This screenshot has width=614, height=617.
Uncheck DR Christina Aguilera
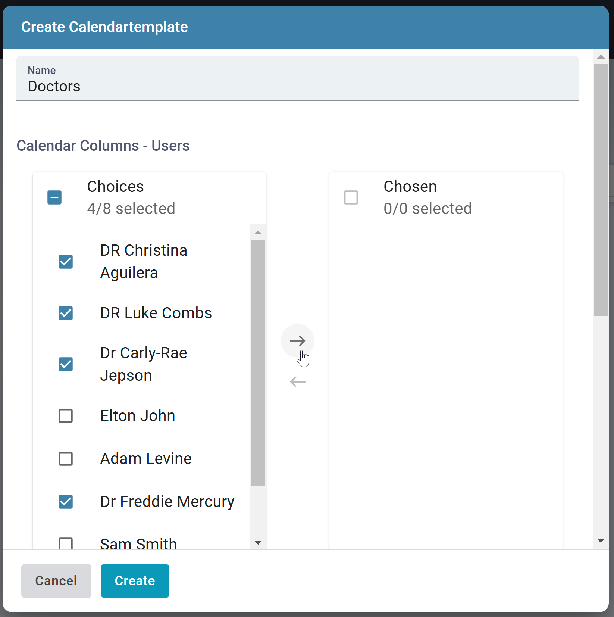click(x=66, y=262)
